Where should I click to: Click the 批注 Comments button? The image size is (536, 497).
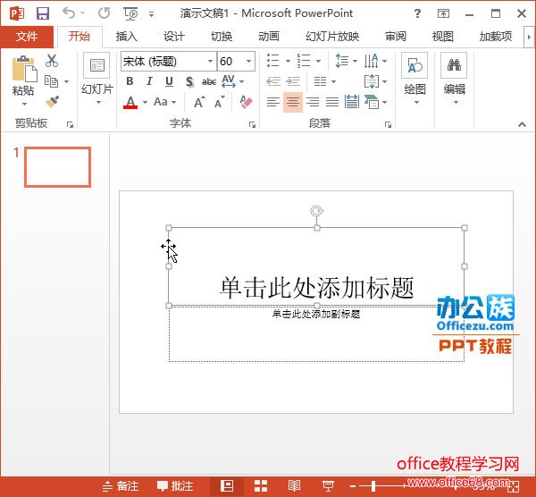click(175, 486)
